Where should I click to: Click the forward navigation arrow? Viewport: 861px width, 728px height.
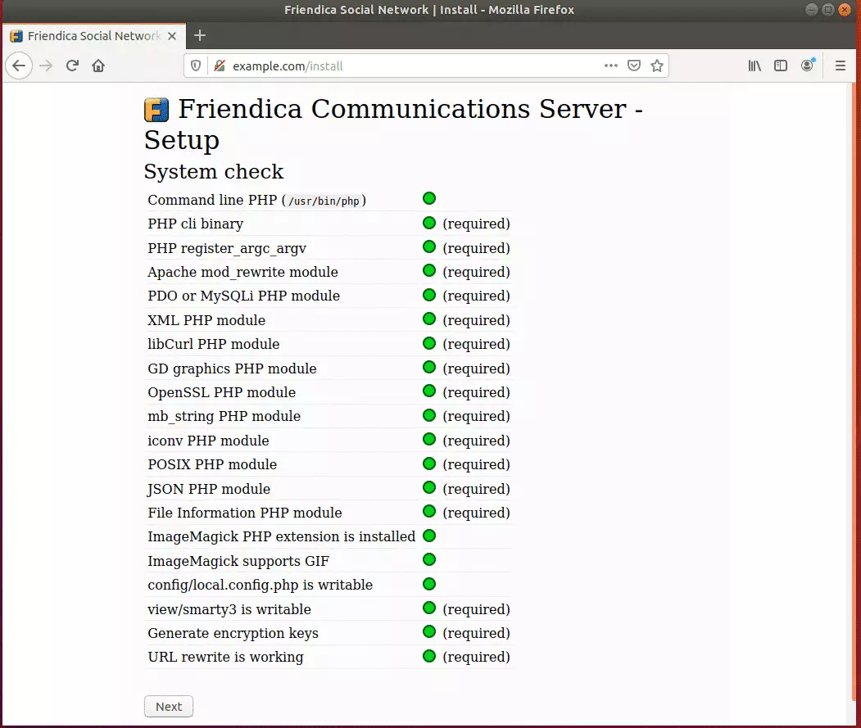[x=46, y=66]
